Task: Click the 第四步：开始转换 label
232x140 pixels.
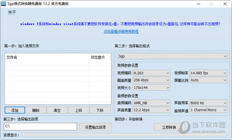Action: [x=129, y=119]
